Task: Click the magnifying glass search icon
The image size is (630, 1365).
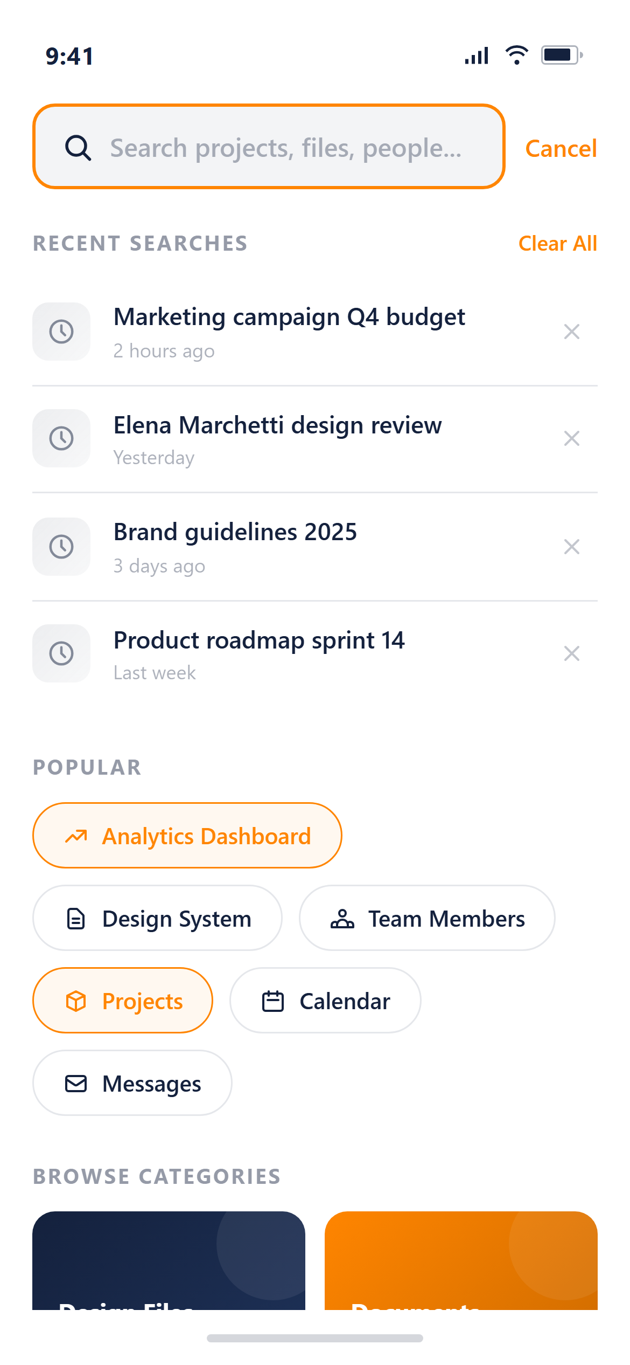Action: click(x=78, y=147)
